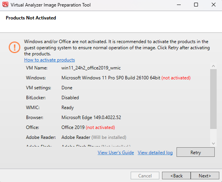Open the How to activate products link
Image resolution: width=222 pixels, height=182 pixels.
49,60
